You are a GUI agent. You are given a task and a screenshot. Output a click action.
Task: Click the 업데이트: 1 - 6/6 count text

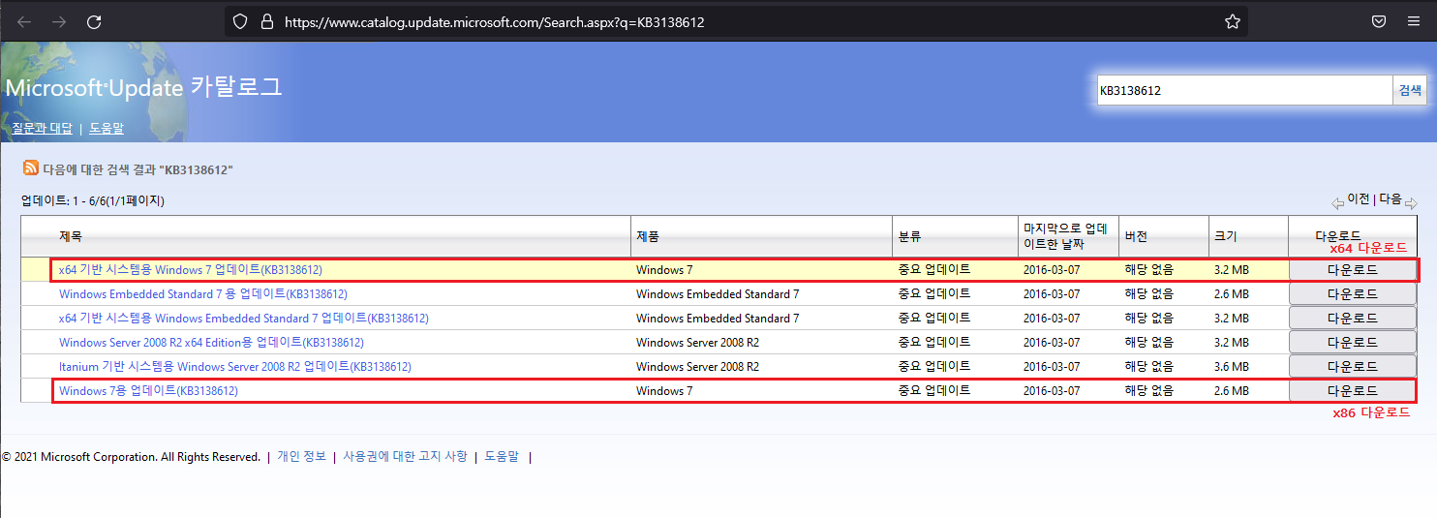[x=93, y=201]
